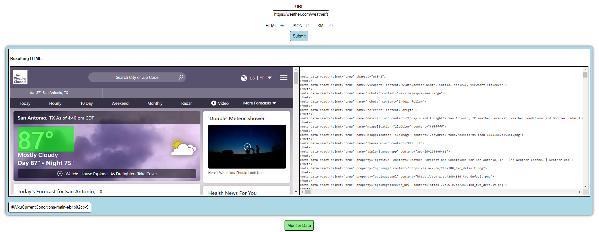Click Today's Forecast for San Antonio, TX heading
Image resolution: width=599 pixels, height=232 pixels.
click(x=60, y=192)
